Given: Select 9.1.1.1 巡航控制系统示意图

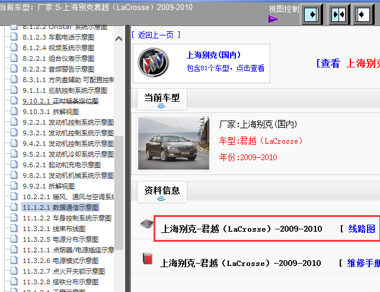Looking at the screenshot, I should coord(65,90).
